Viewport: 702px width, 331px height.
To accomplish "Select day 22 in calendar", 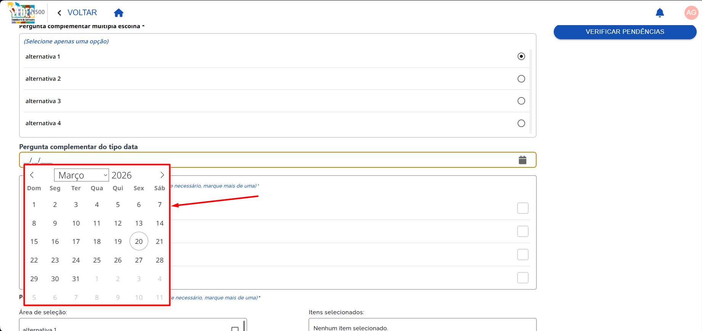I will pos(34,260).
